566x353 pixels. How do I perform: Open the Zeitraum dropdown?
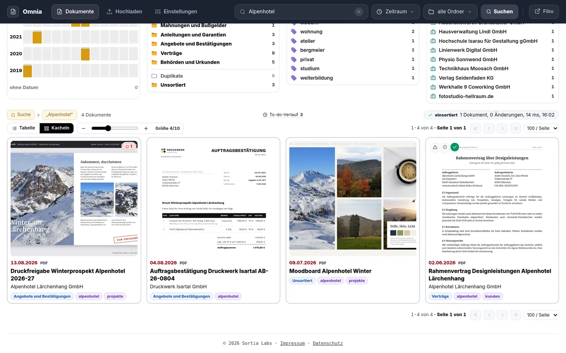point(396,12)
